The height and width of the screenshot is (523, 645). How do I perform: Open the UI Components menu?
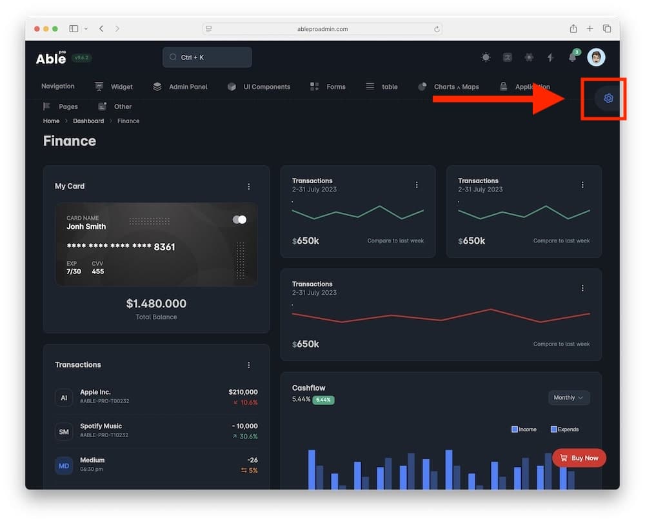click(x=259, y=87)
